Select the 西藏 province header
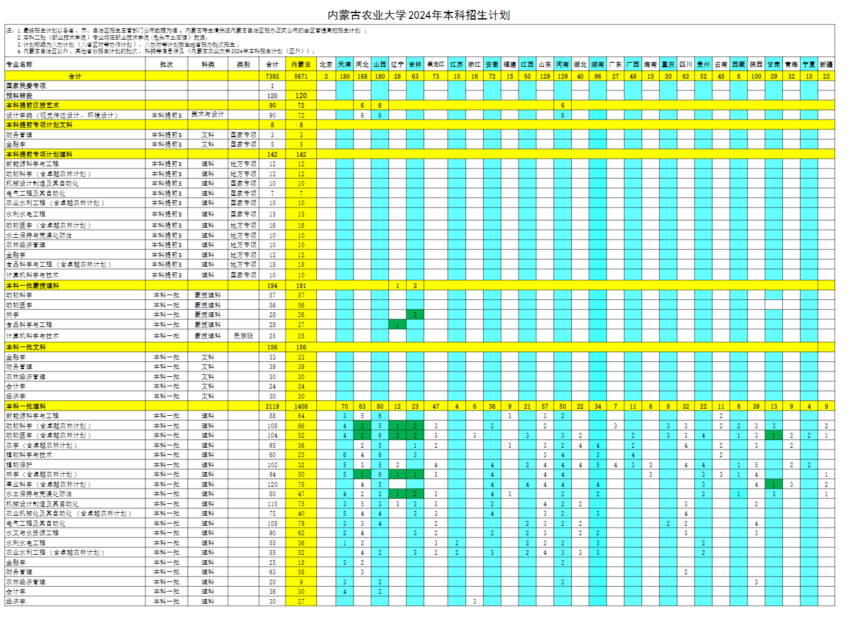Screen dimensions: 852x621 click(738, 64)
